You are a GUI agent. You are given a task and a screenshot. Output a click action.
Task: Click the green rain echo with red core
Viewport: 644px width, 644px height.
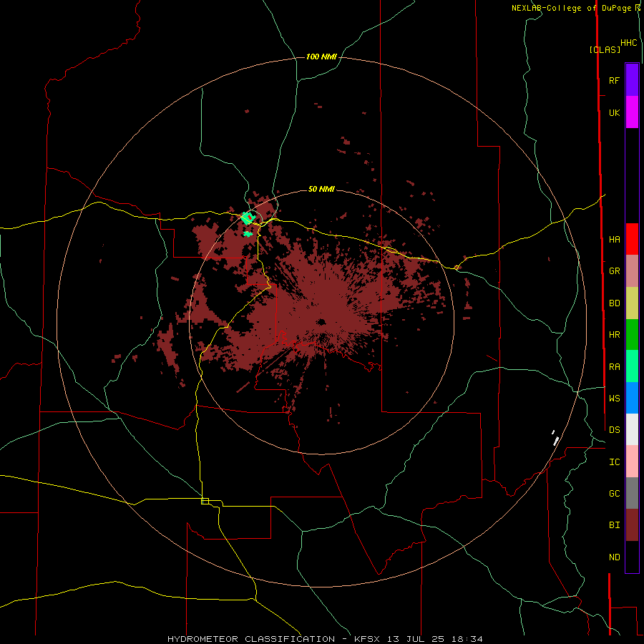coord(248,218)
